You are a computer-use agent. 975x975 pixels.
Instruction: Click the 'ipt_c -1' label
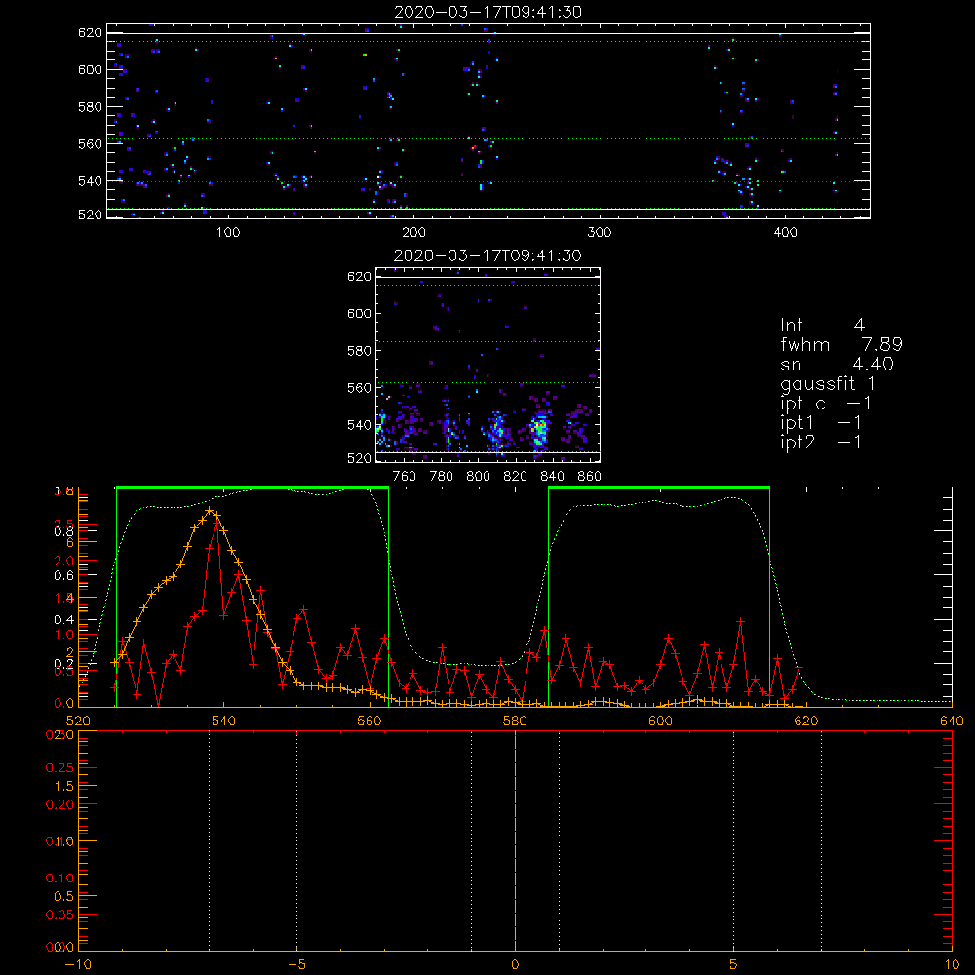(x=826, y=404)
